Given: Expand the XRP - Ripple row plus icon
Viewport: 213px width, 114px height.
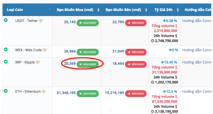Looking at the screenshot, I should coord(6,62).
